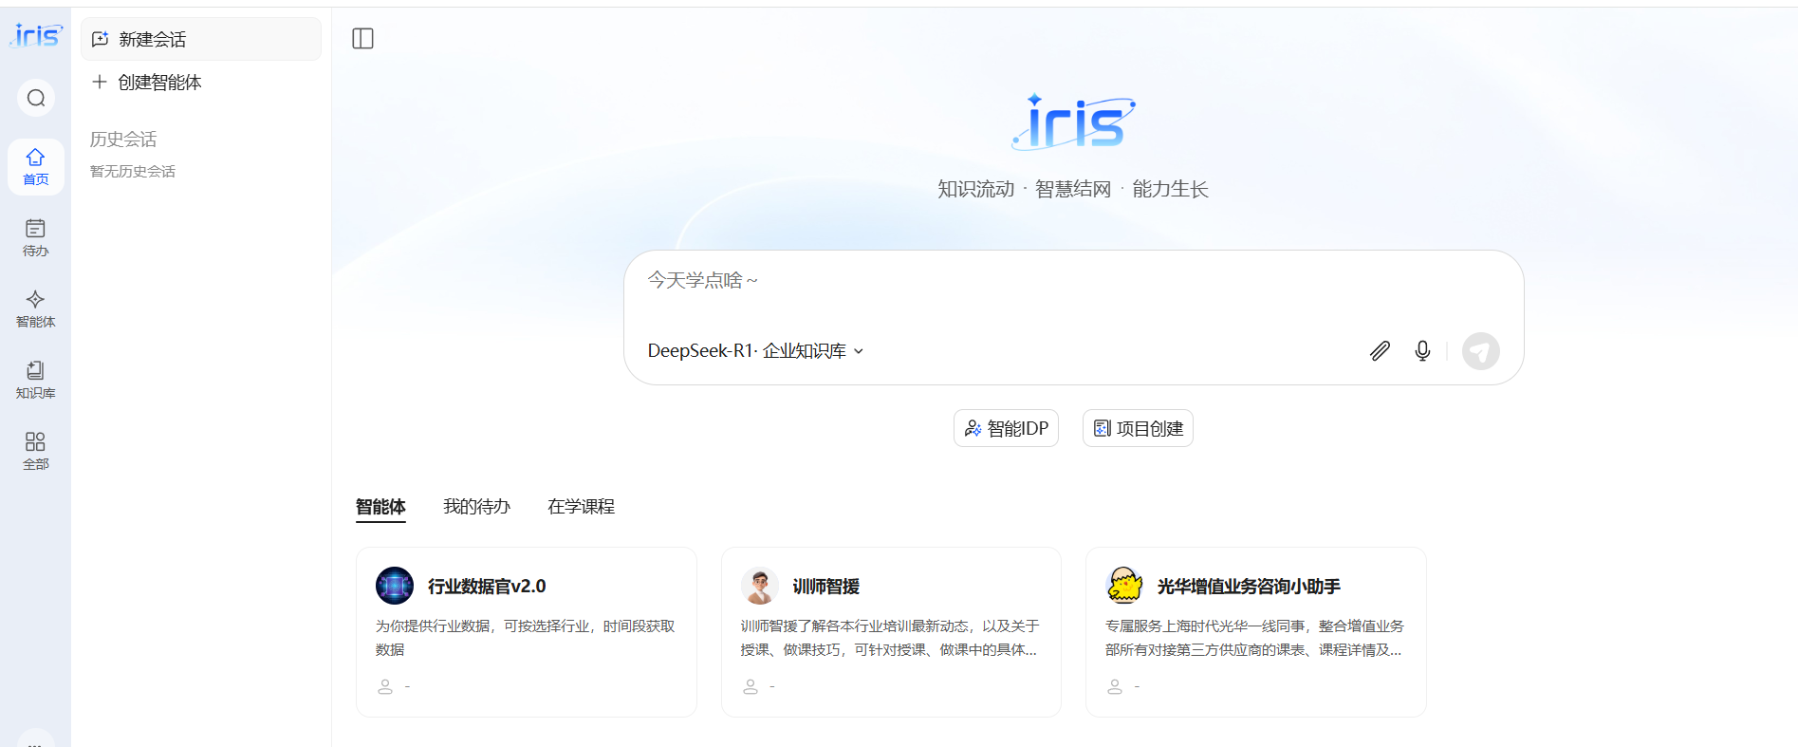This screenshot has height=747, width=1798.
Task: Open the 训师智援 agent card title
Action: [x=826, y=587]
